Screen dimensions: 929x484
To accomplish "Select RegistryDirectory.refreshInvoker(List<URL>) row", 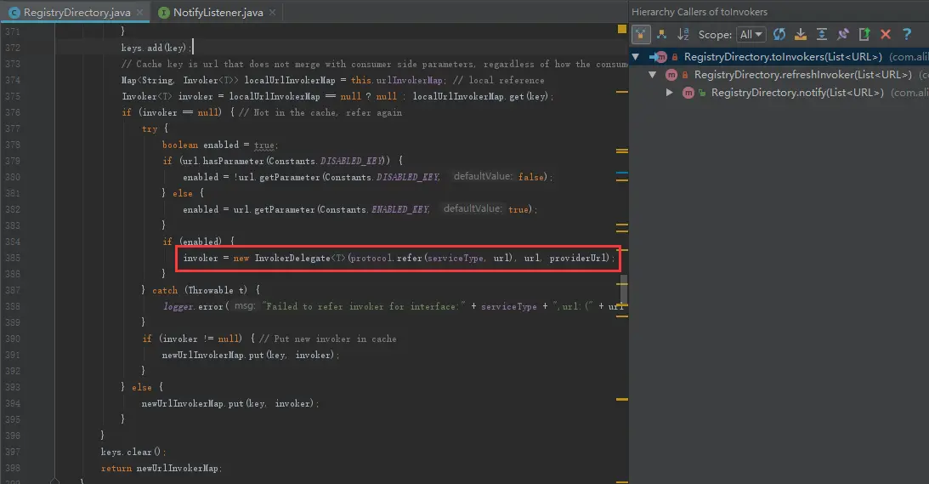I will click(x=779, y=75).
